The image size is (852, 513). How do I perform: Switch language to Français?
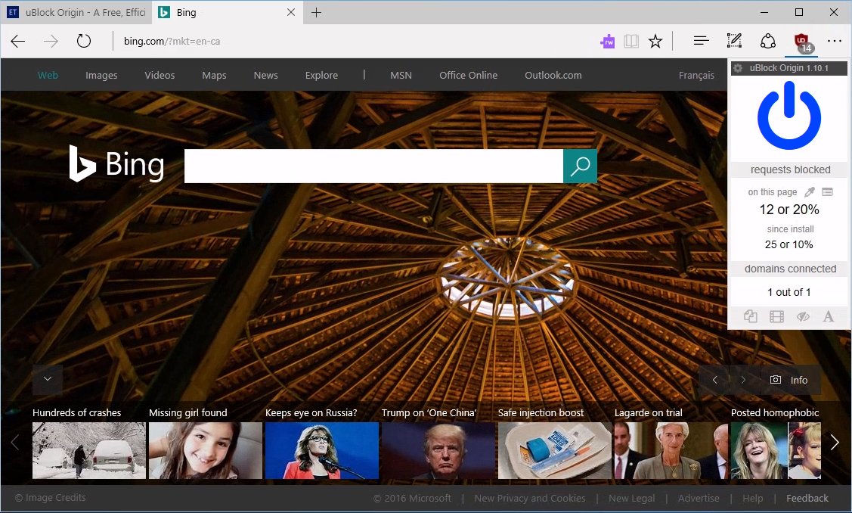coord(696,75)
